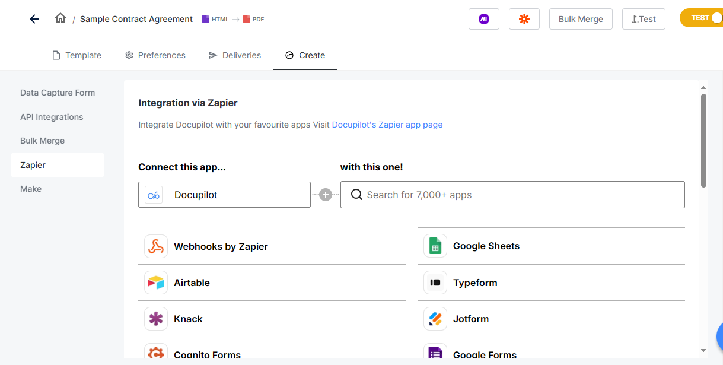Click the Test button
The height and width of the screenshot is (365, 723).
point(644,19)
